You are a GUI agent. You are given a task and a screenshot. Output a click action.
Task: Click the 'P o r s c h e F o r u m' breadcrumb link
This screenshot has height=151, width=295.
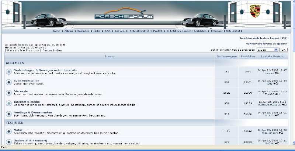pos(23,50)
